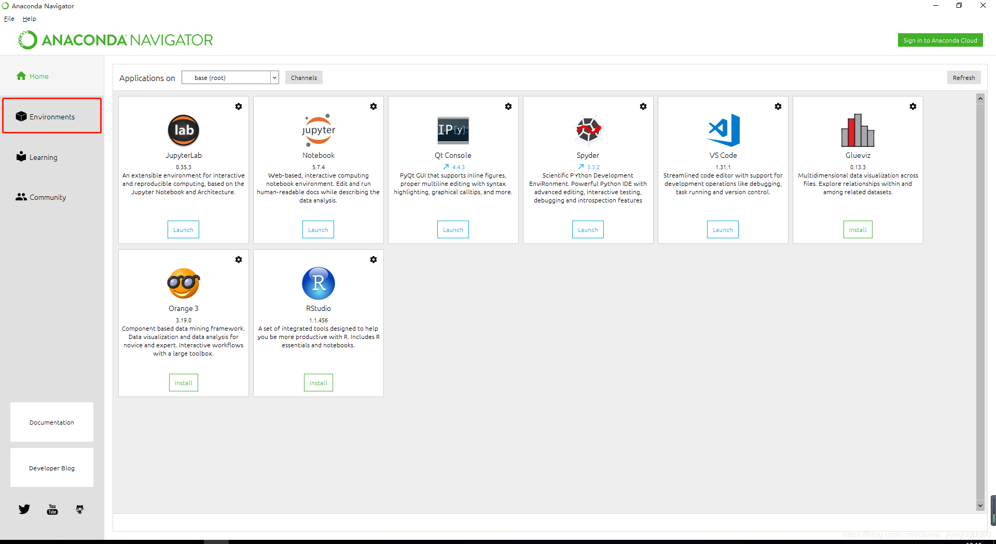
Task: Click the Channels button
Action: tap(304, 78)
